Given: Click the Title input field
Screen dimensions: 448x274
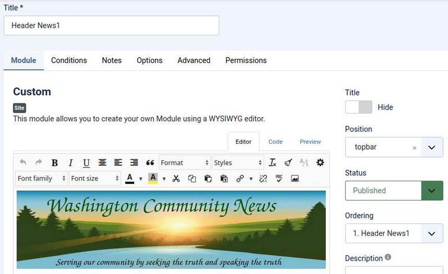Looking at the screenshot, I should (111, 26).
